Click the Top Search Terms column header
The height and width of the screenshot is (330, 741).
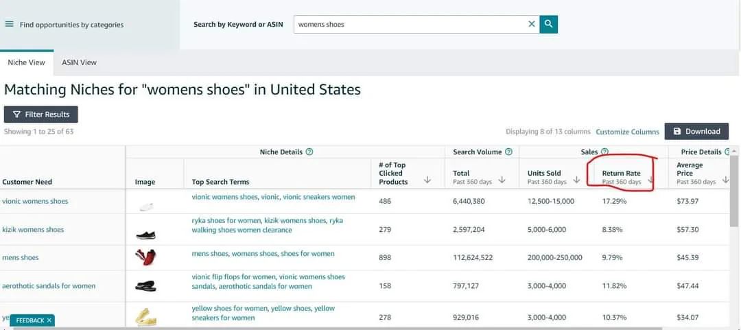pos(220,182)
